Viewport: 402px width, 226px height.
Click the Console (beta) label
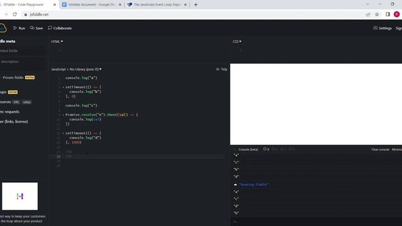coord(248,149)
